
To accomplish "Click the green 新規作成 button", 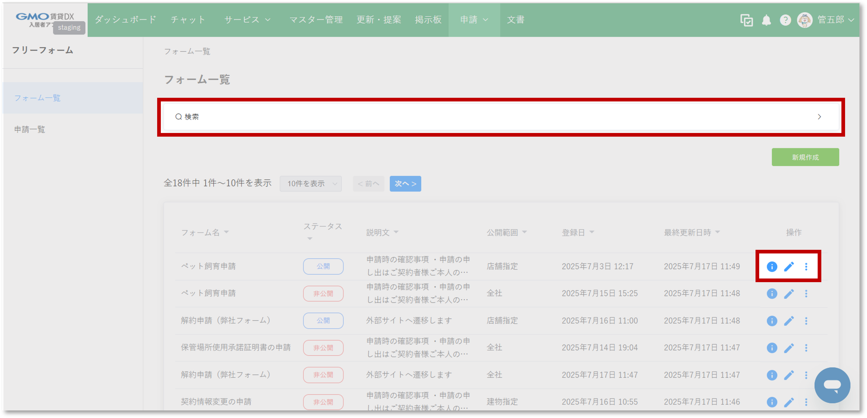I will tap(805, 157).
